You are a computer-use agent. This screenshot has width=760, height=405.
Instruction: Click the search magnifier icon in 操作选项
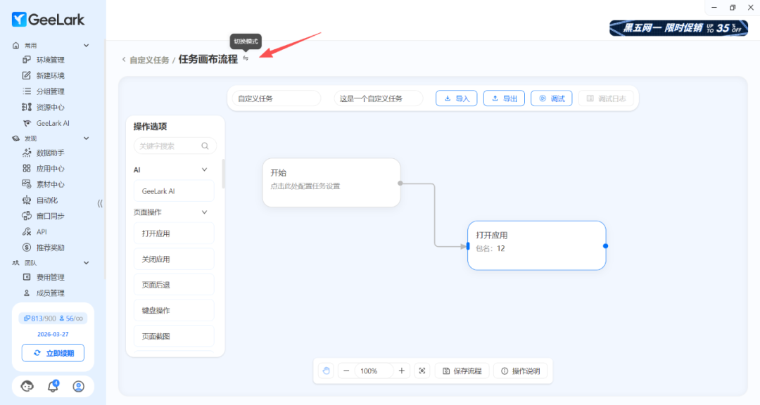[x=205, y=146]
